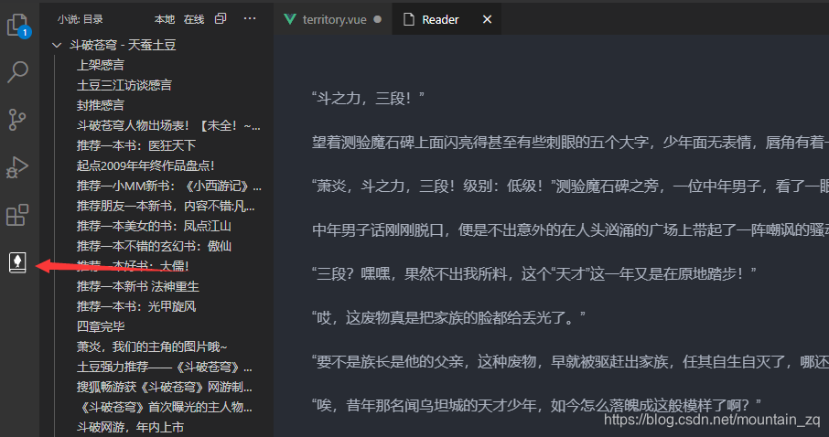The width and height of the screenshot is (829, 437).
Task: Open the sidebar more actions menu
Action: 250,19
